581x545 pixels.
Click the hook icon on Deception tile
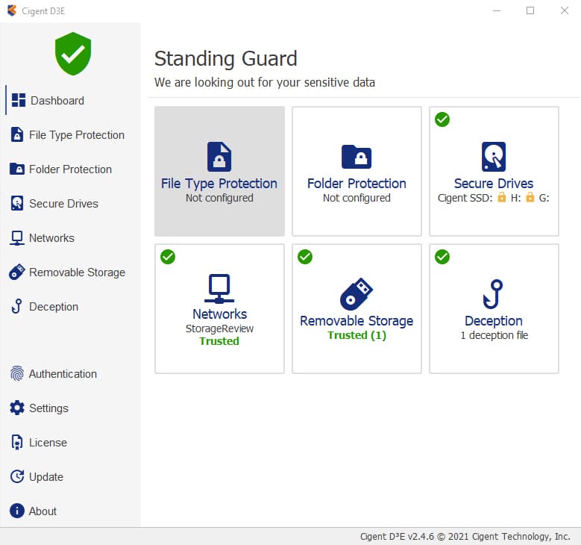coord(493,294)
